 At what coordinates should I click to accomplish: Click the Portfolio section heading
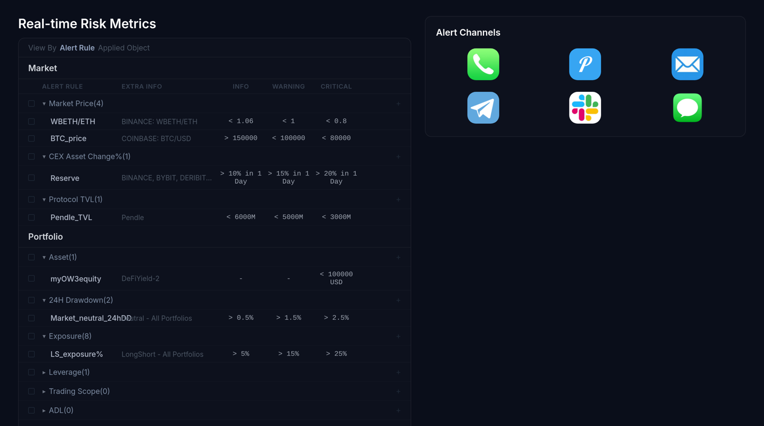(x=45, y=236)
